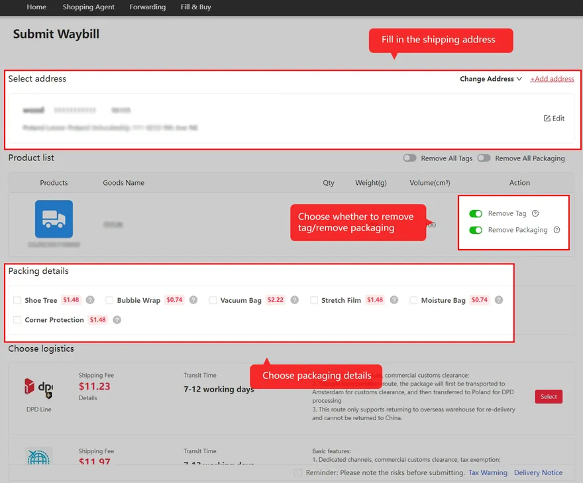The width and height of the screenshot is (583, 483).
Task: Check the Bubble Wrap checkbox
Action: tap(109, 300)
